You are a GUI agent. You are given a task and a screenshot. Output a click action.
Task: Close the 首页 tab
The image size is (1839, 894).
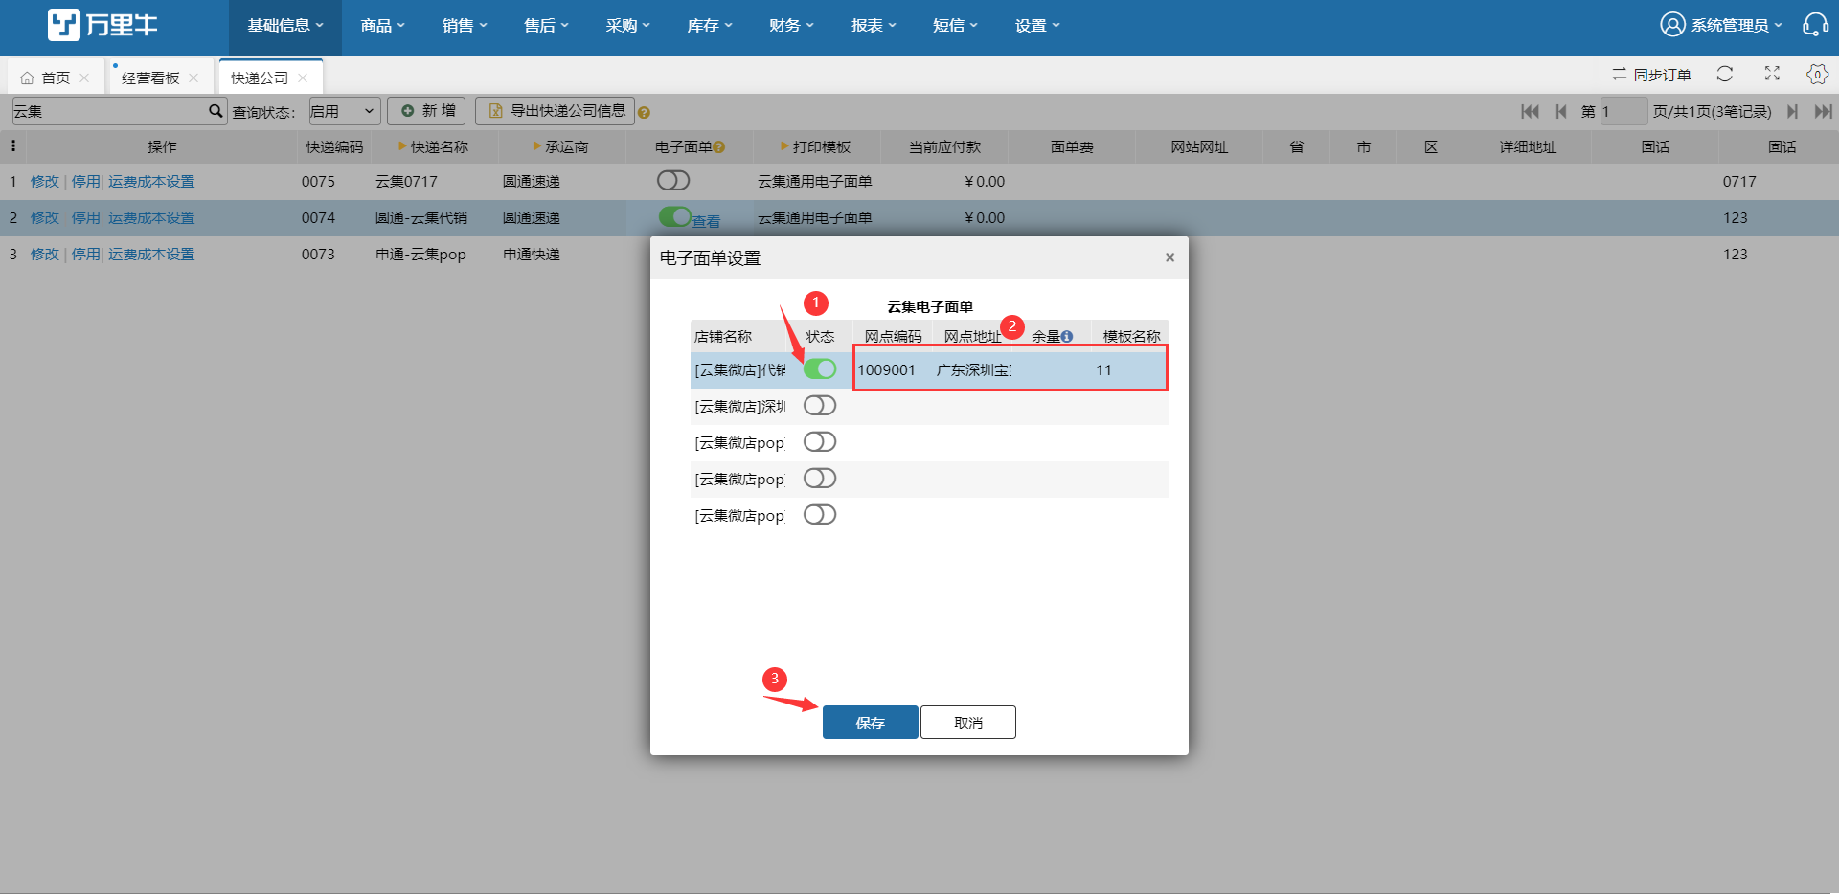click(x=84, y=78)
